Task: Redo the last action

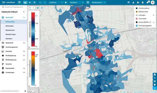Action: point(45,2)
